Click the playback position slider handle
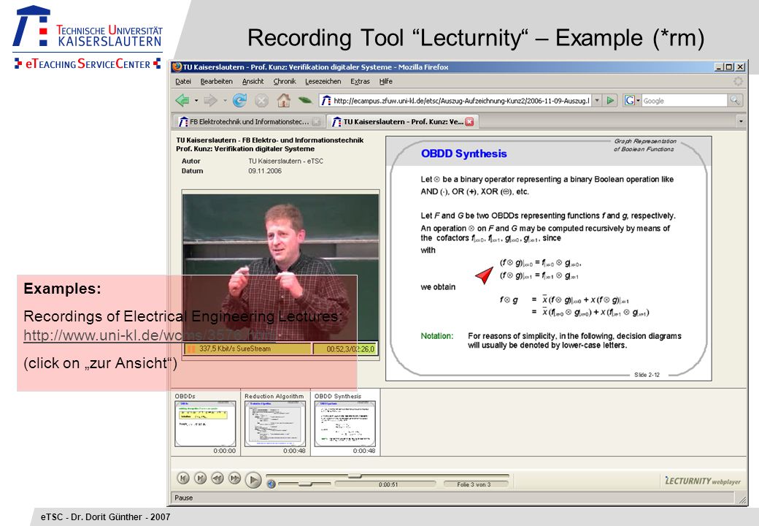 [355, 476]
